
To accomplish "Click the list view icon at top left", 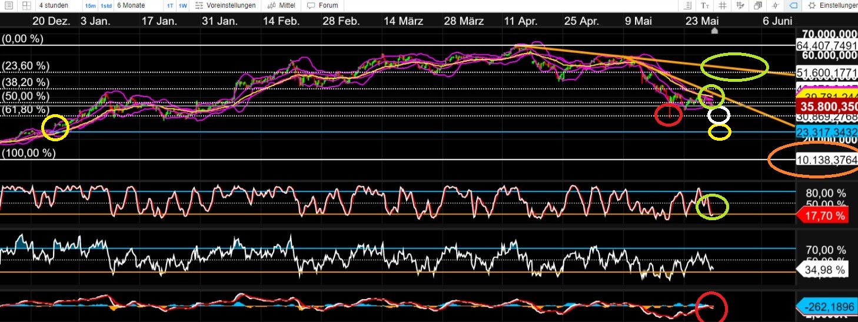I will pos(9,5).
